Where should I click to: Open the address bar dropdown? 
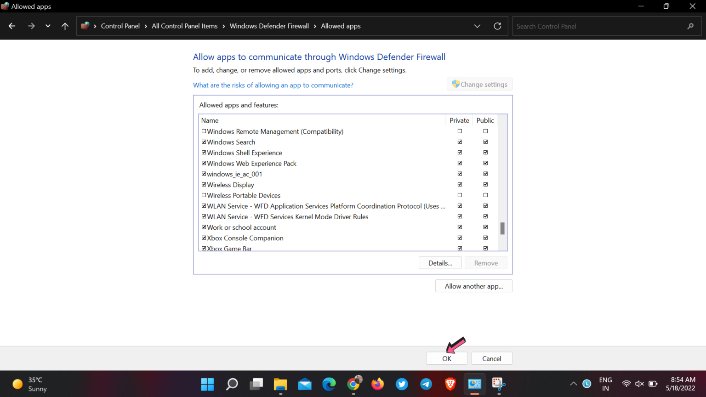477,26
